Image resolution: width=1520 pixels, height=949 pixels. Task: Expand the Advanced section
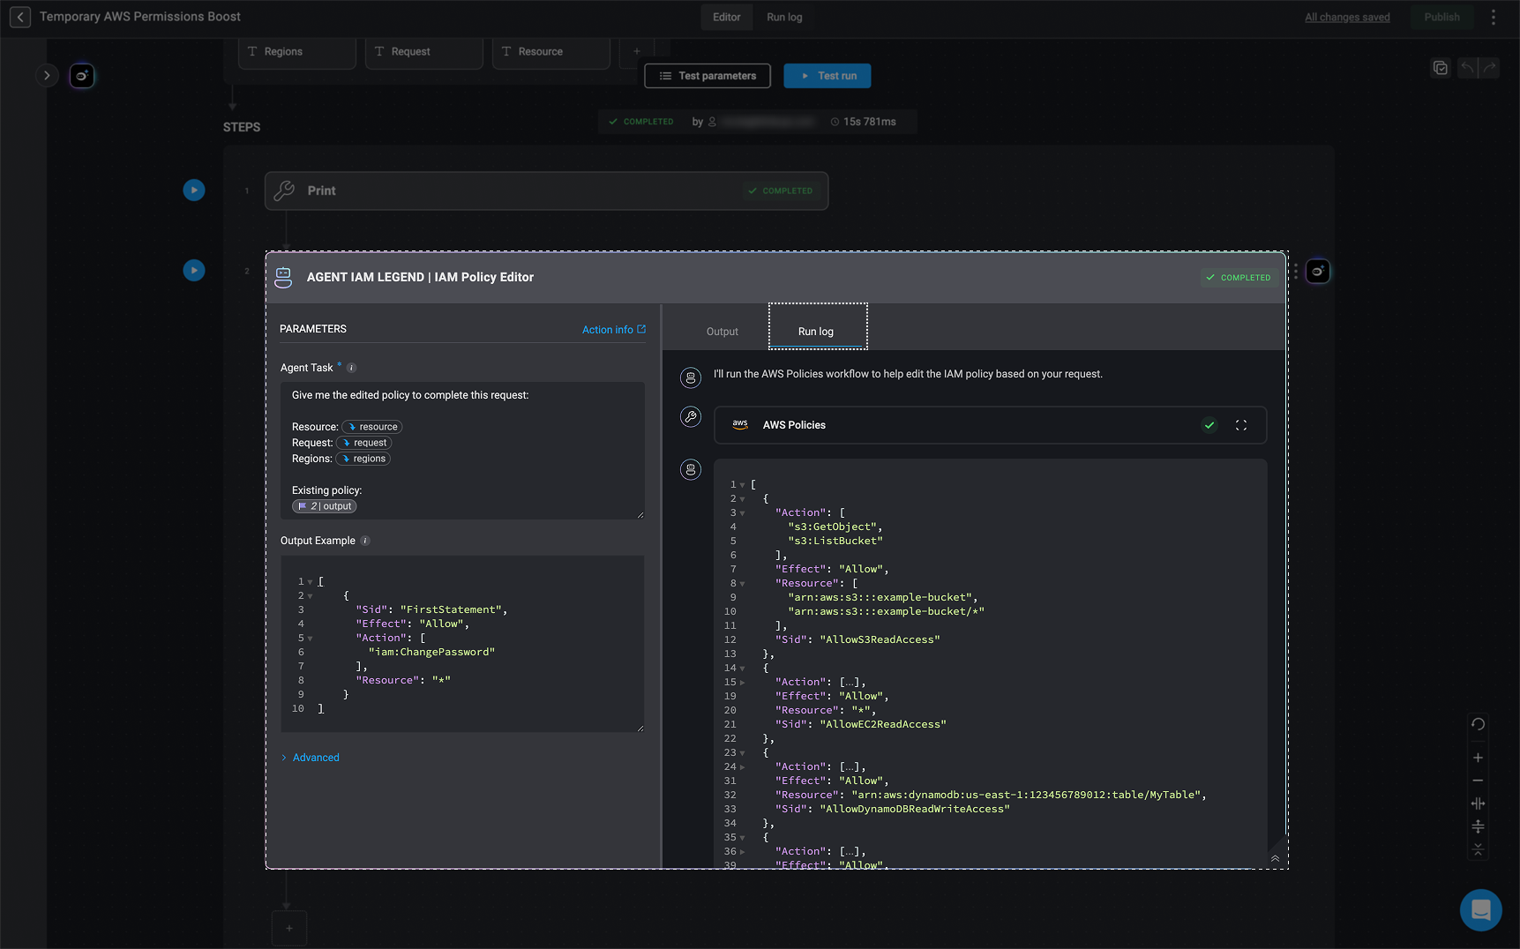(x=310, y=758)
